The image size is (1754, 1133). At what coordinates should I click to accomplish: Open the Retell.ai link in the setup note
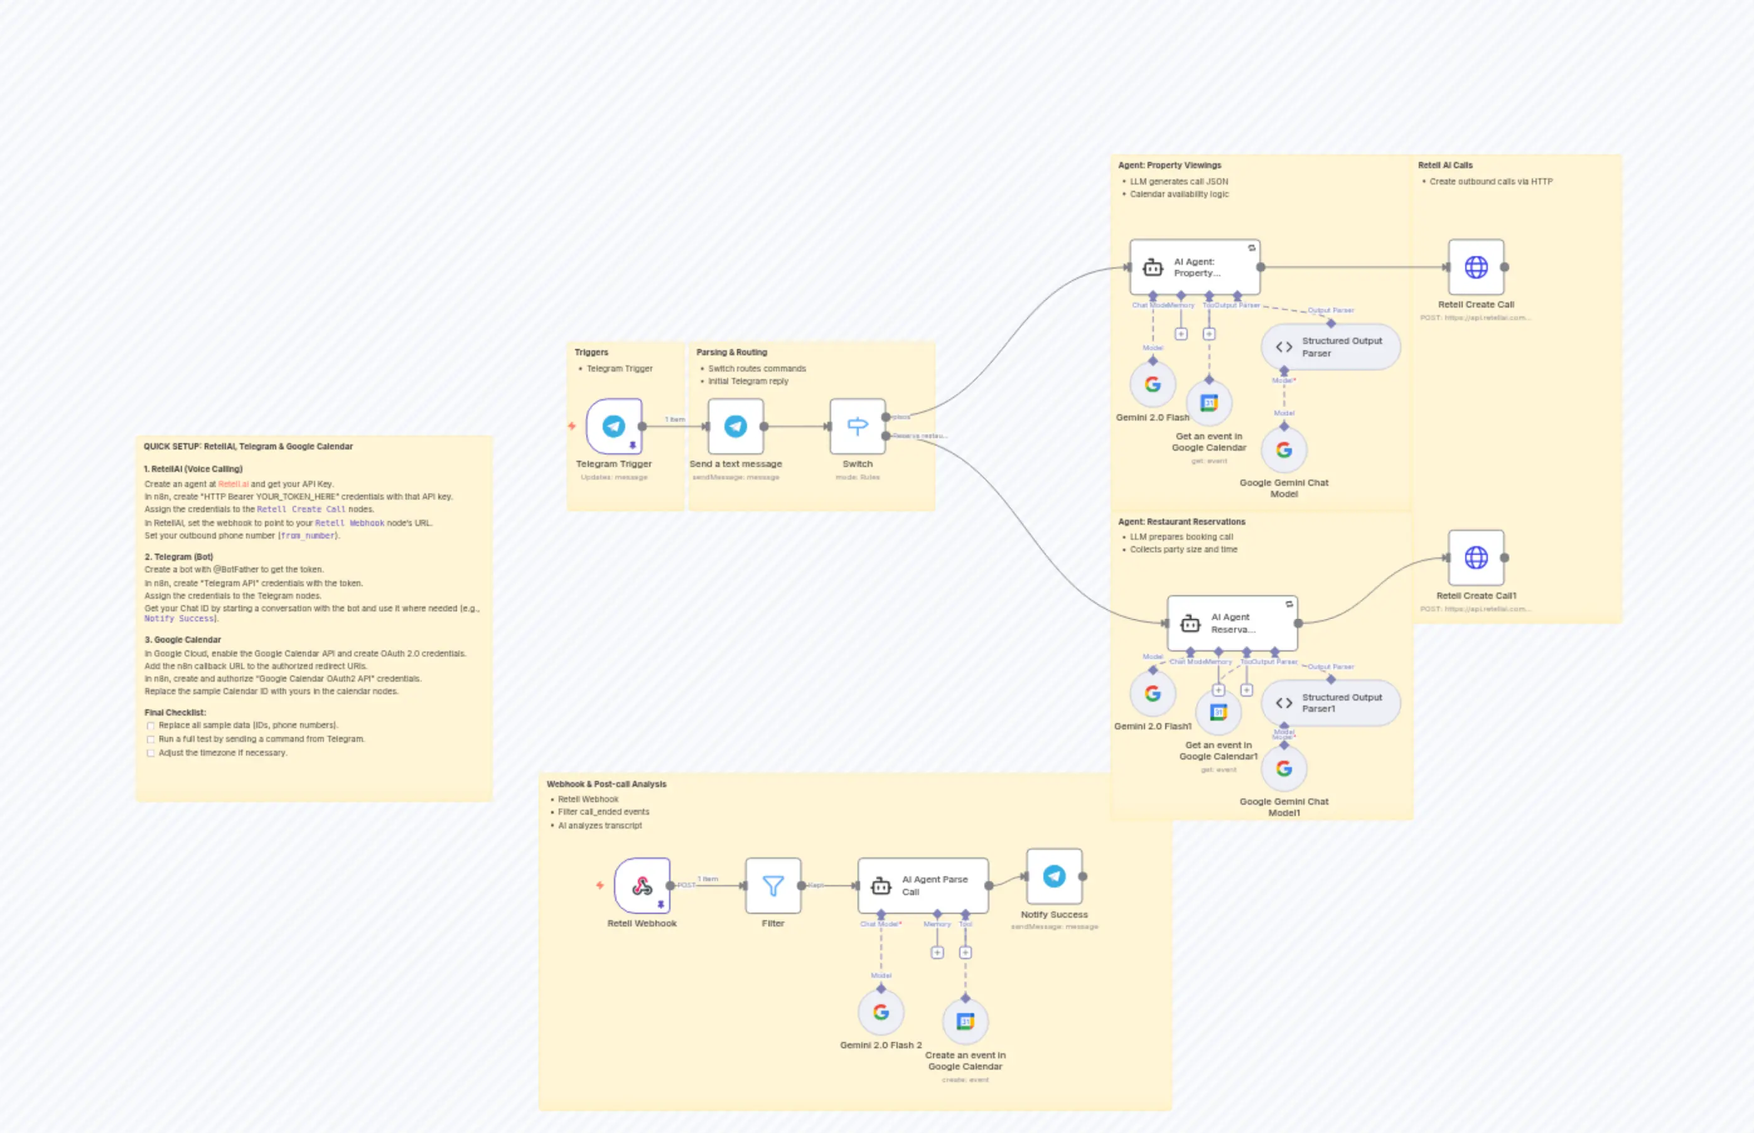tap(234, 484)
